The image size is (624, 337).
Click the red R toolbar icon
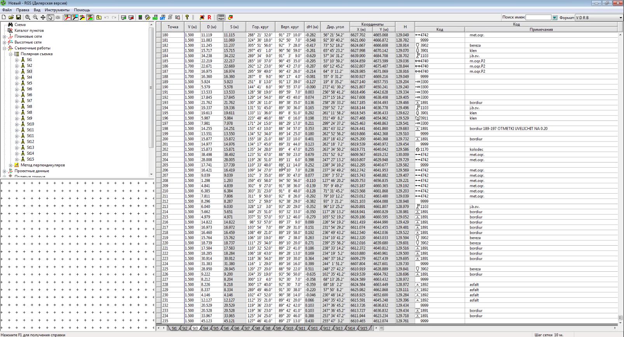(209, 17)
